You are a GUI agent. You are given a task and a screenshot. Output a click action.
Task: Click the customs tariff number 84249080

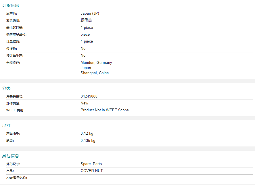(89, 96)
